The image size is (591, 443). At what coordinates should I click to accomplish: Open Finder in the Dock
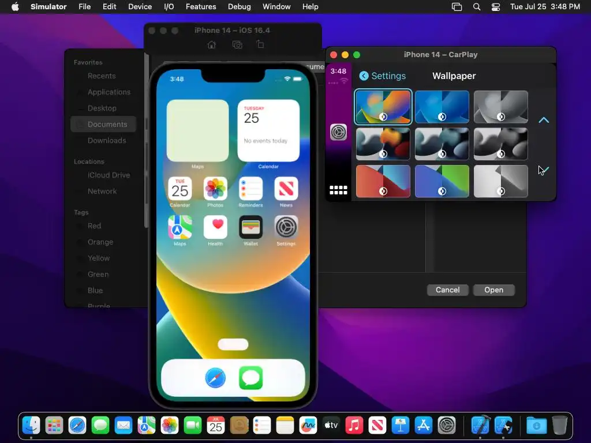click(31, 426)
